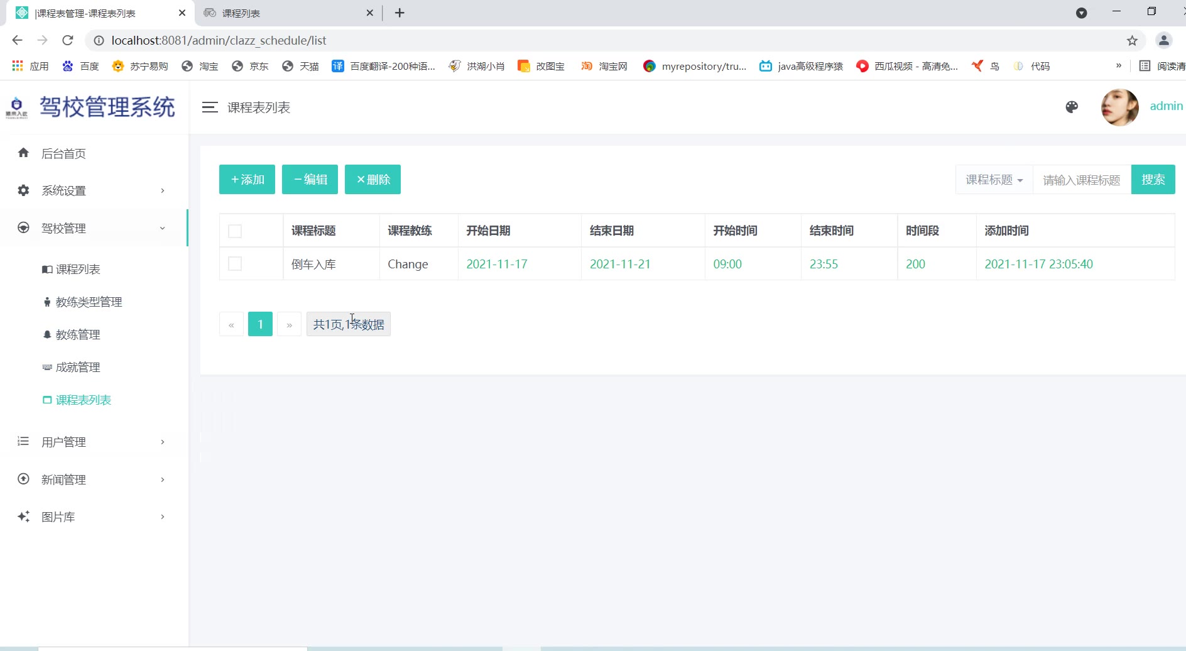Click the admin avatar picture
The image size is (1186, 651).
click(x=1119, y=107)
